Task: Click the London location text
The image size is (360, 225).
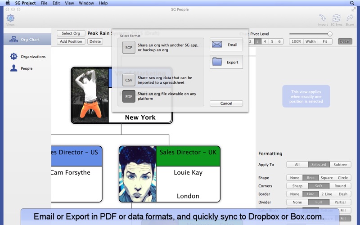Action: (188, 196)
